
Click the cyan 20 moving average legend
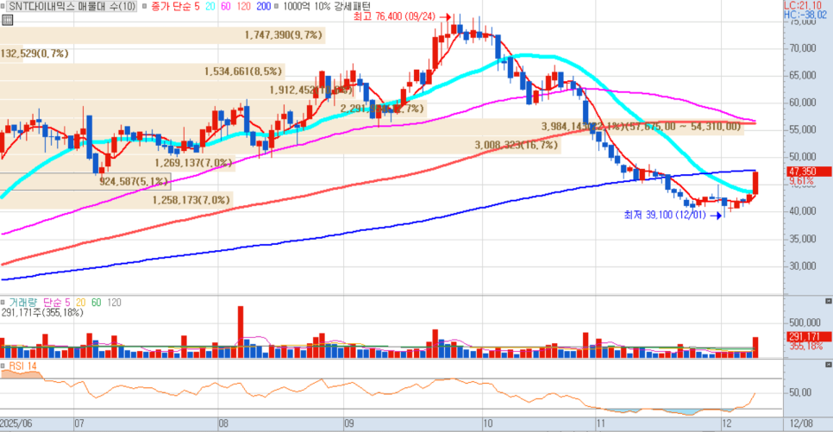(x=210, y=6)
